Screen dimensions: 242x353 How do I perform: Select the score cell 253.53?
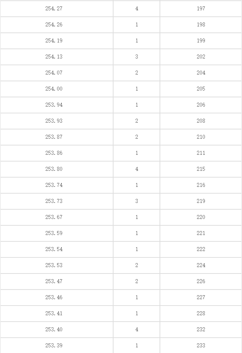(56, 265)
